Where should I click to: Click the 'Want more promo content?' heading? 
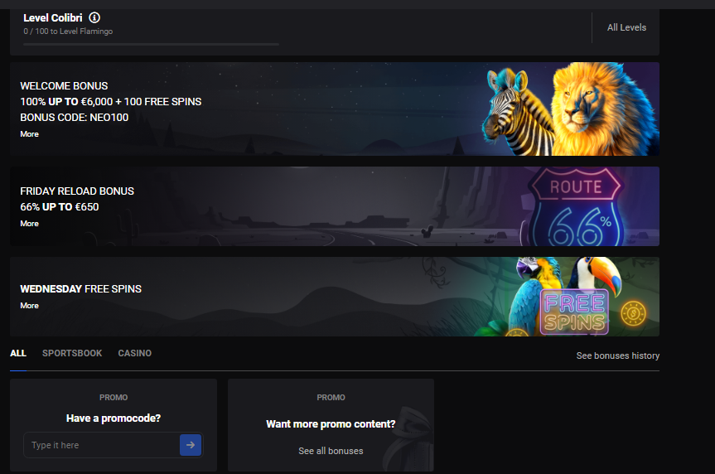pyautogui.click(x=331, y=424)
